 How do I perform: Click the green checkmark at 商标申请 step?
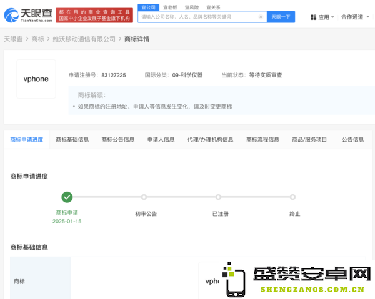(67, 197)
